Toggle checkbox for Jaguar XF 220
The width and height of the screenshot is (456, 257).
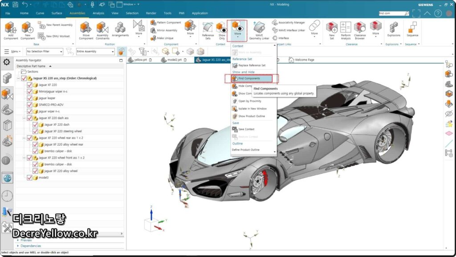(29, 85)
